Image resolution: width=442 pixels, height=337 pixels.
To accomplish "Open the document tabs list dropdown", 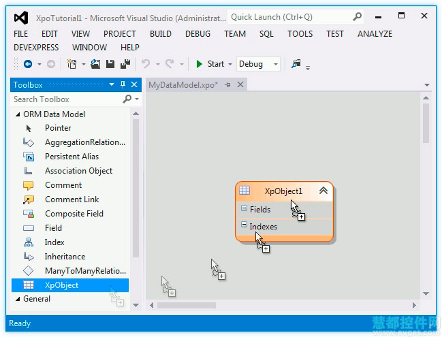I will [427, 85].
